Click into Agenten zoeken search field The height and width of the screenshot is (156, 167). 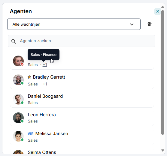coord(81,41)
